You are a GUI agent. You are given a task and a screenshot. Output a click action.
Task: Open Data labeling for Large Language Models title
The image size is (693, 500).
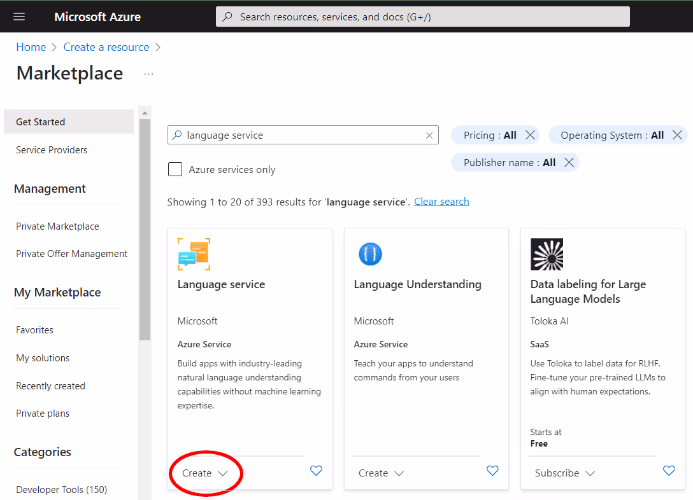[588, 292]
